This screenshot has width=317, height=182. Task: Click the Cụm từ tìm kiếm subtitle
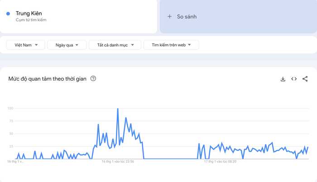tap(31, 20)
